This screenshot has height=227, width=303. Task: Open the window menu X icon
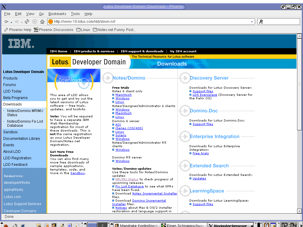tap(4, 7)
